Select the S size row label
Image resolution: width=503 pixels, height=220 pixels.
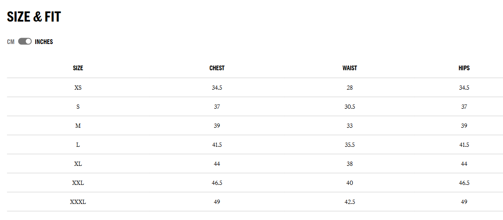[x=78, y=107]
